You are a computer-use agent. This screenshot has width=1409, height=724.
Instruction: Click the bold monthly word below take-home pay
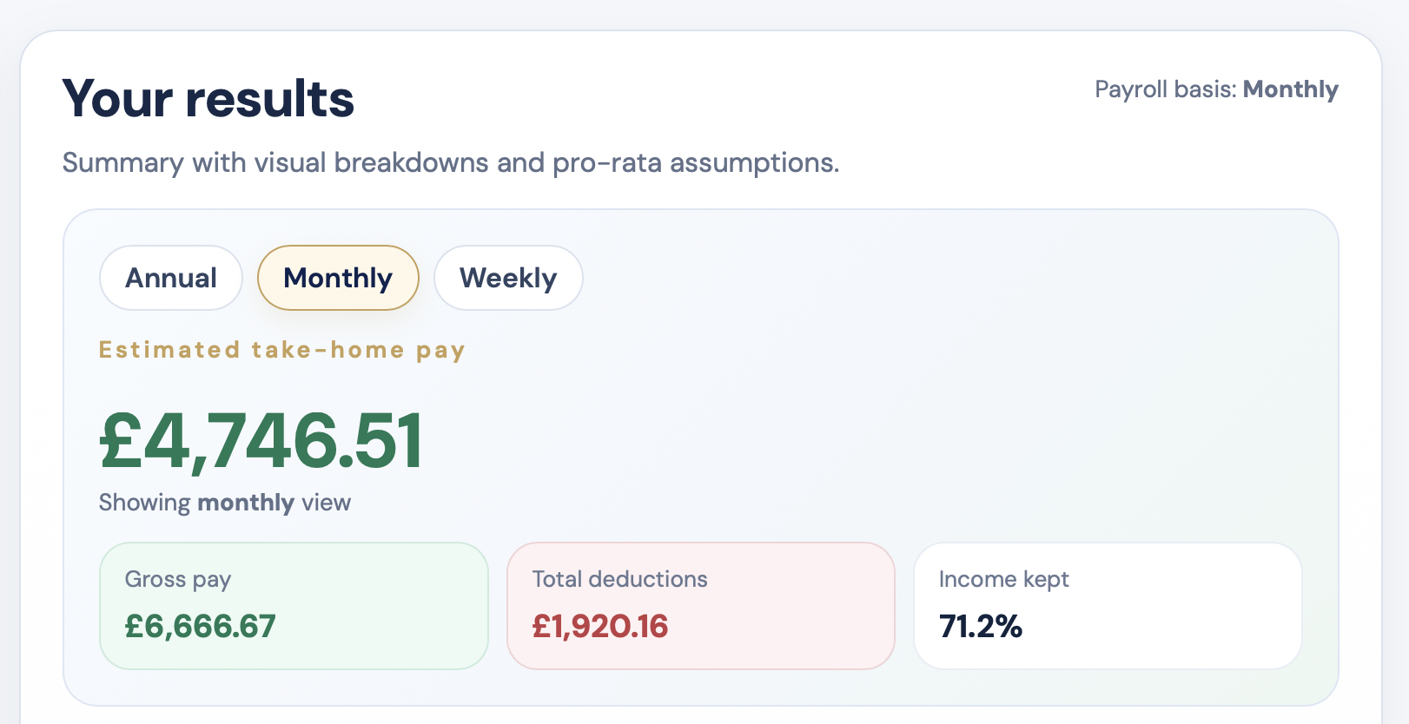(x=246, y=502)
